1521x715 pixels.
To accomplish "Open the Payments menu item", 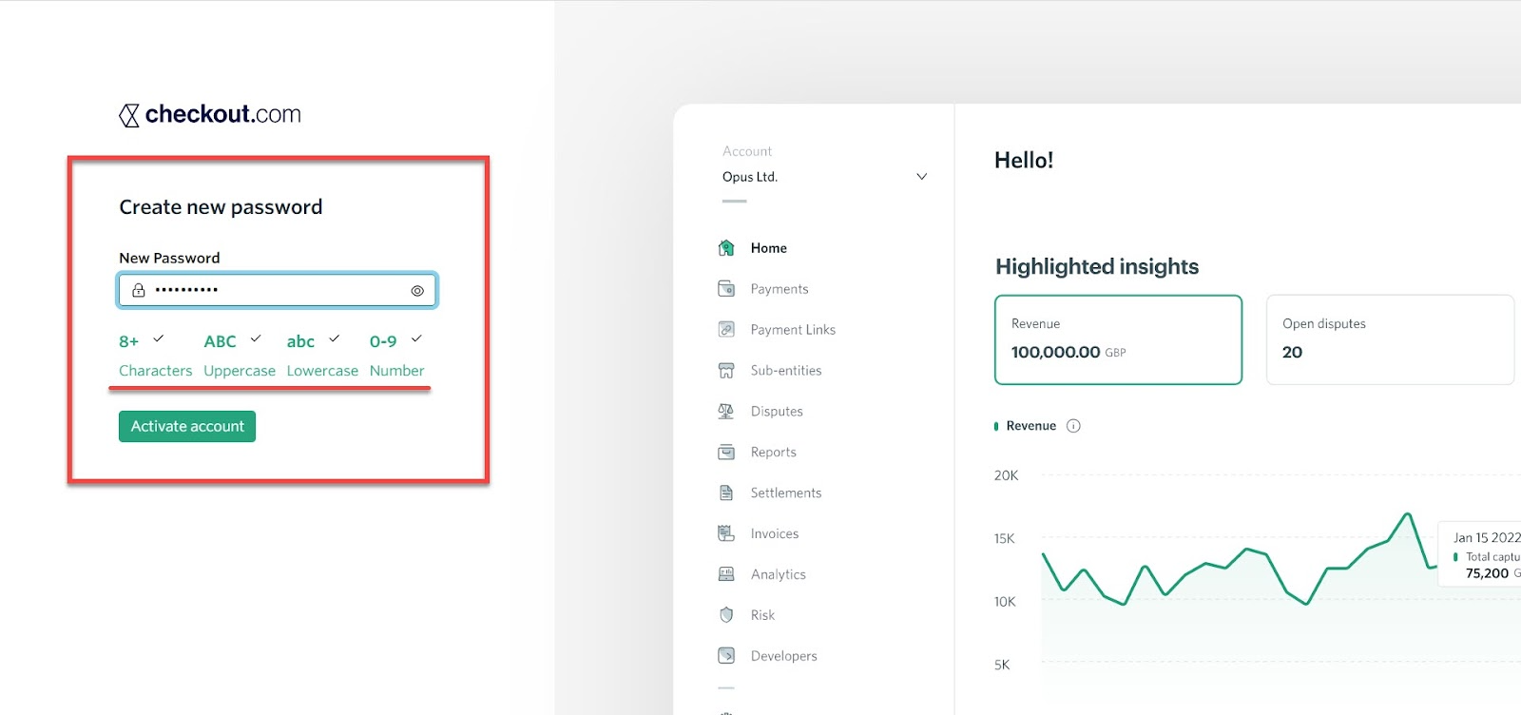I will point(780,289).
